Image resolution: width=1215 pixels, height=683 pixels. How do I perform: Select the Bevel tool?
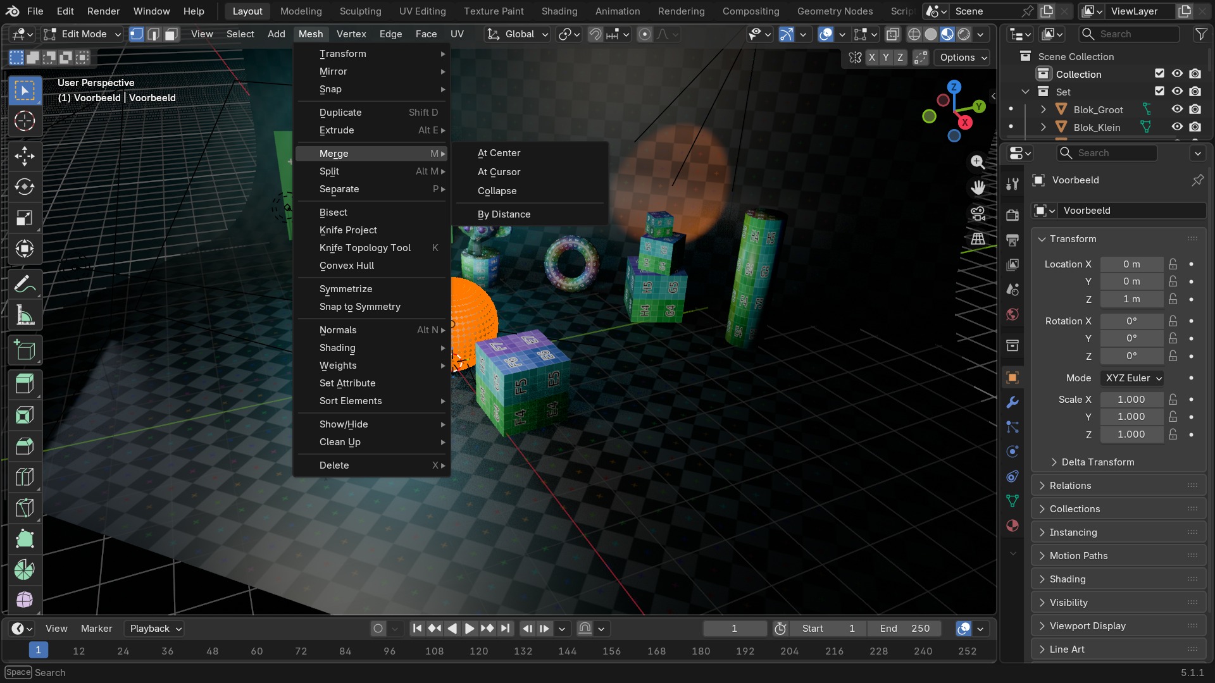click(25, 446)
